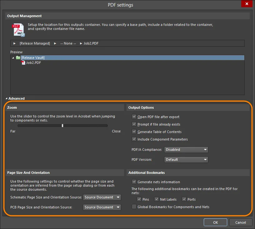Click the Additional Bookmarks section header
This screenshot has height=229, width=255.
[188, 173]
